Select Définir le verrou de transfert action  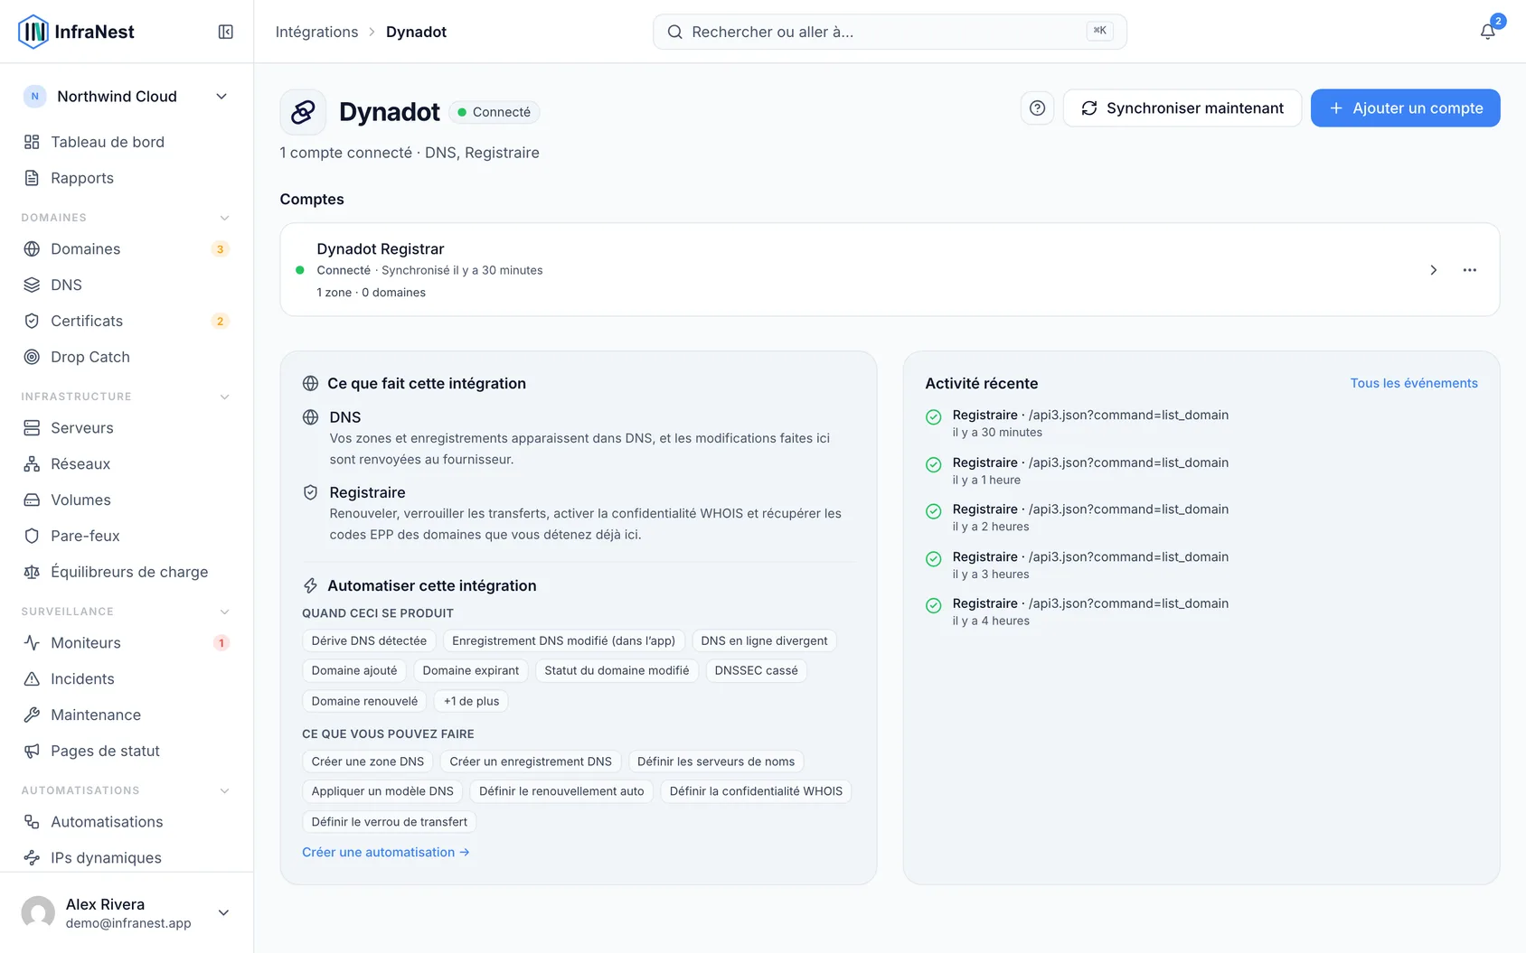389,822
